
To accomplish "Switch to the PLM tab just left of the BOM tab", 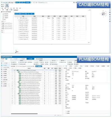I will click(x=23, y=59).
